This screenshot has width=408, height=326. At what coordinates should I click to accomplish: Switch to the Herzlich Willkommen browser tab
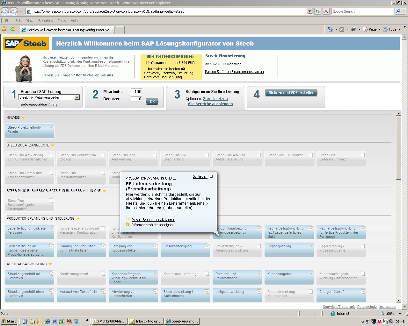pyautogui.click(x=67, y=30)
